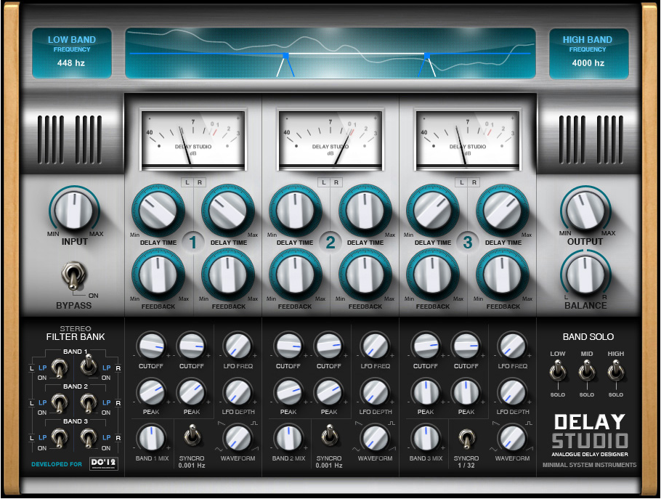This screenshot has height=499, width=661.
Task: Click the BAND 2 MIX knob
Action: pyautogui.click(x=288, y=438)
